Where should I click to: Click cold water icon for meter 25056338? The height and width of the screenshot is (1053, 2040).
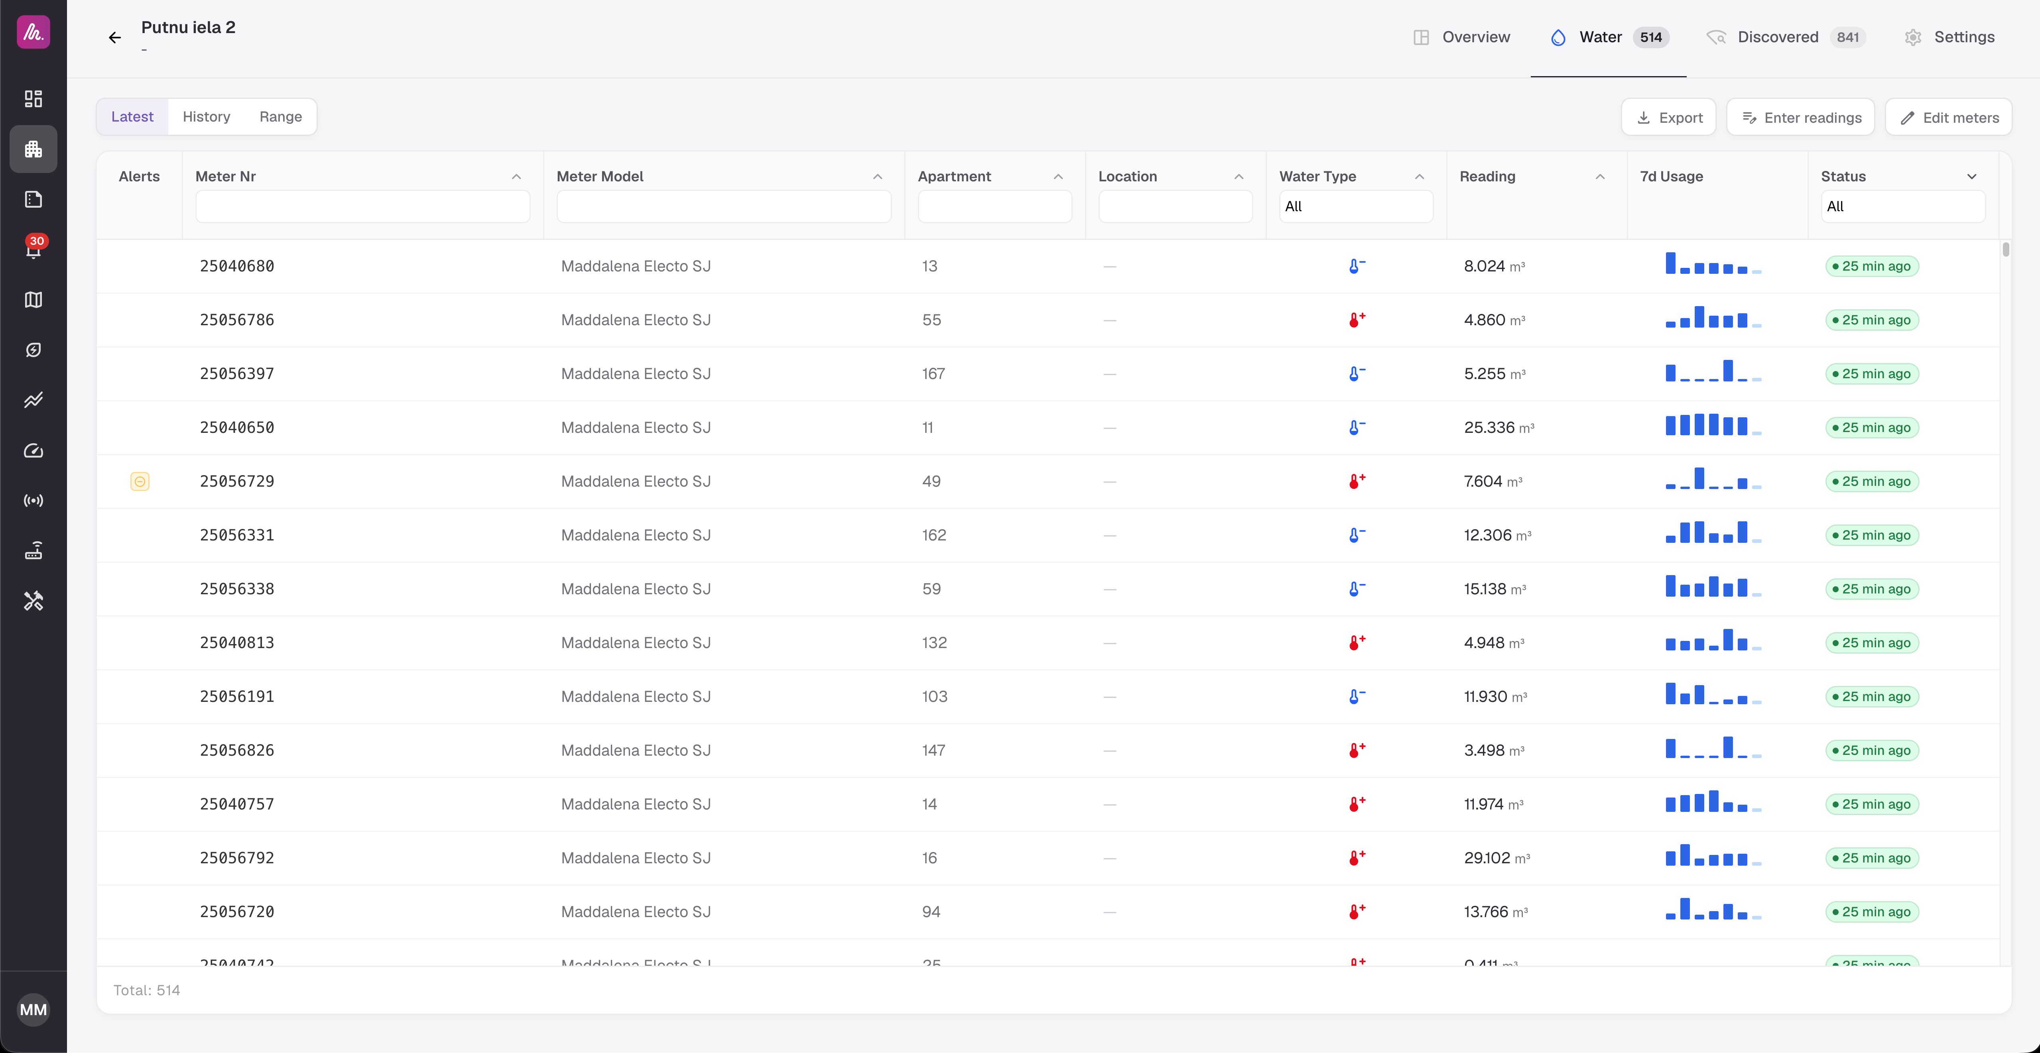pos(1357,589)
